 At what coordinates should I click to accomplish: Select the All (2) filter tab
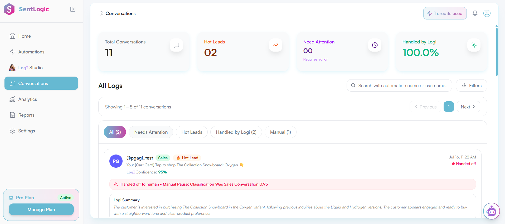click(115, 132)
